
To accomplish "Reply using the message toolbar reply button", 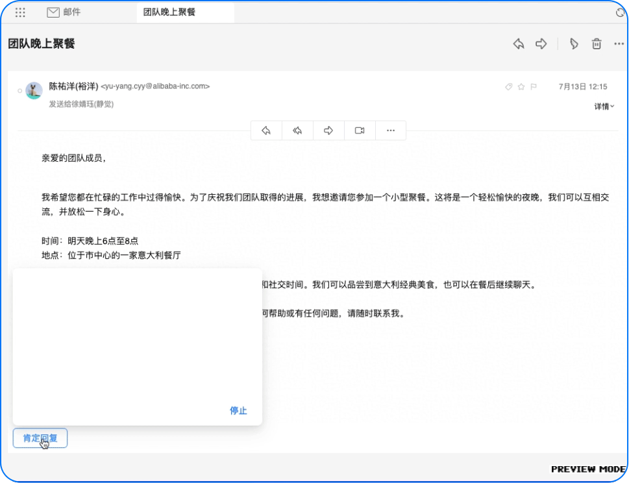I will click(x=266, y=130).
